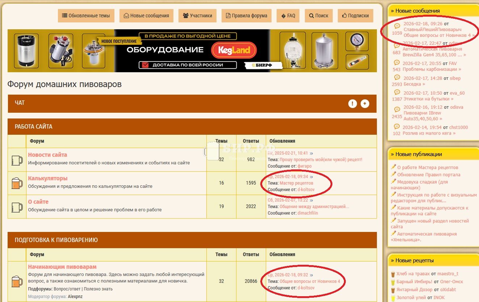The height and width of the screenshot is (302, 479).
Task: Click the full beer mug icon beside Калькуляторы
Action: click(17, 183)
